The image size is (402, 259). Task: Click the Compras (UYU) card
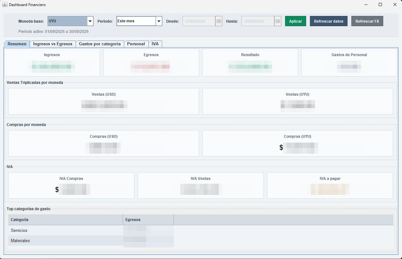tap(298, 143)
